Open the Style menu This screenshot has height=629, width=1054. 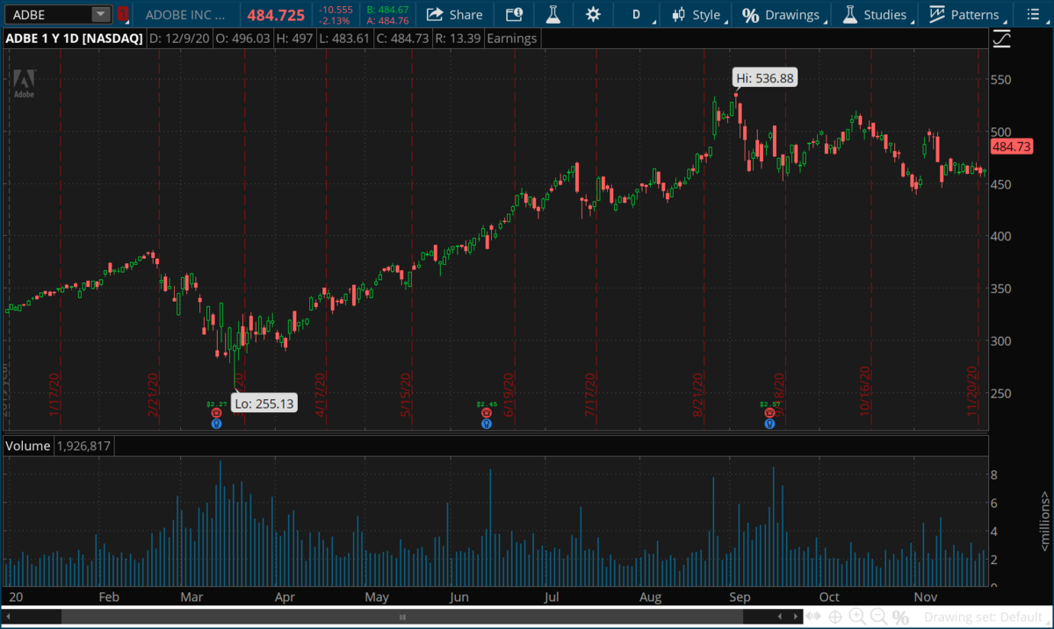pos(696,14)
